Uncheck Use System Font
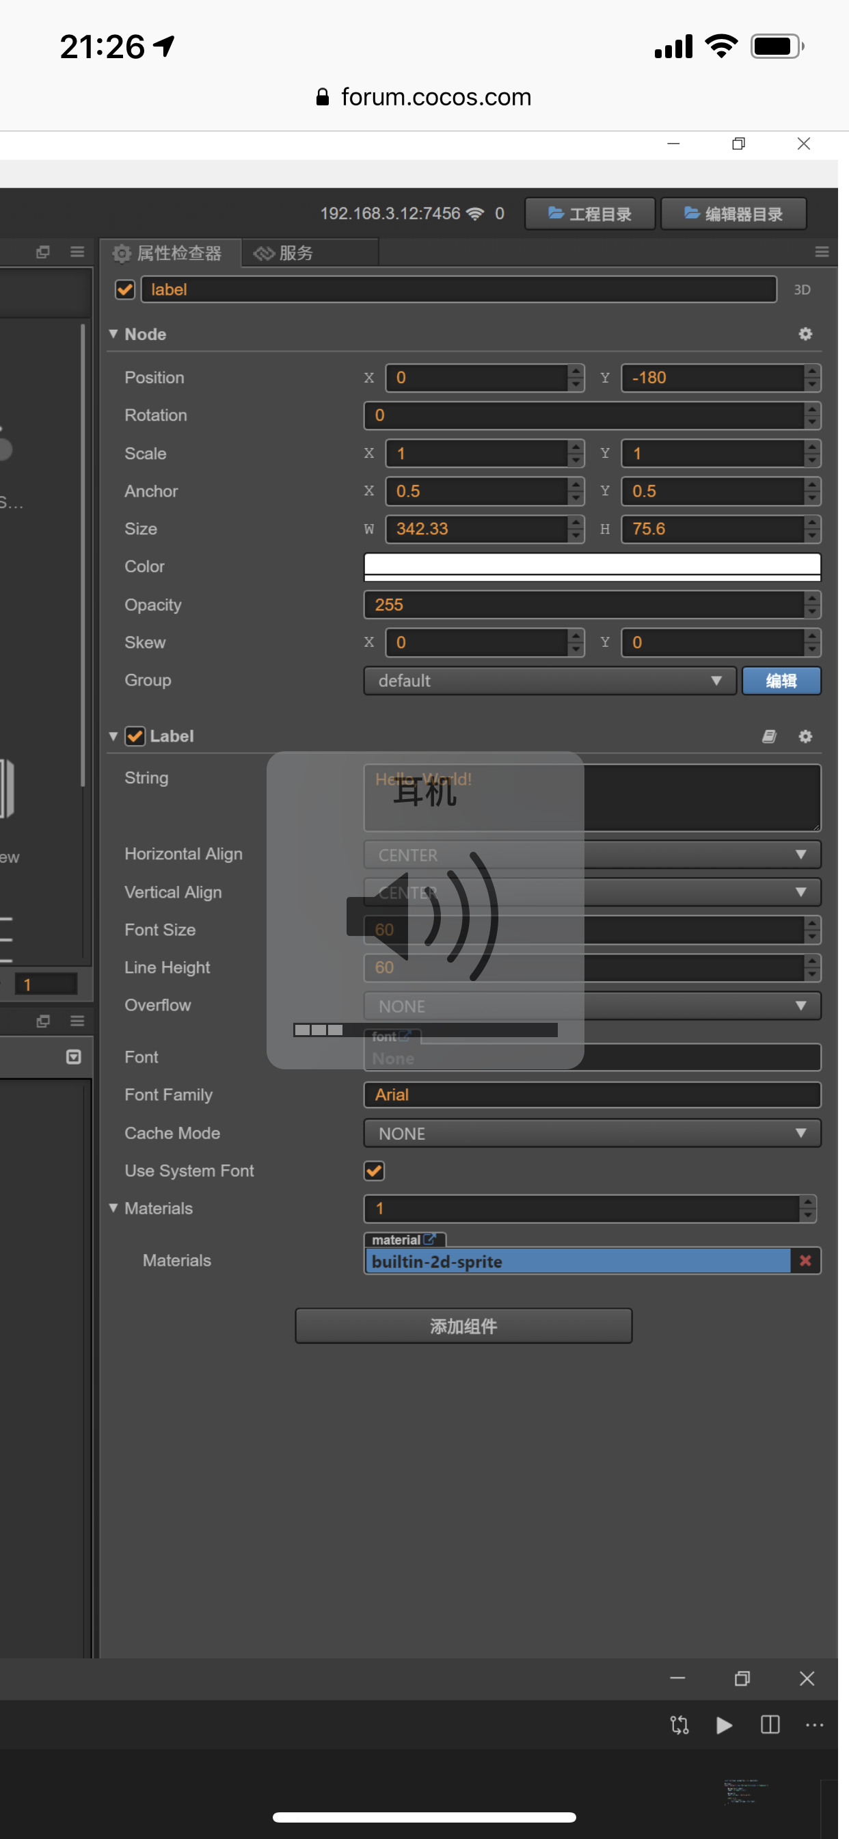 375,1171
